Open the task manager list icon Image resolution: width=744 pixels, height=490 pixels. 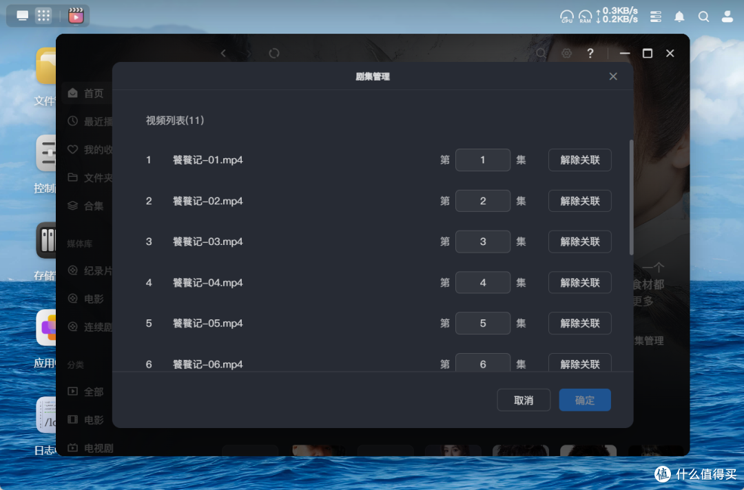tap(656, 17)
